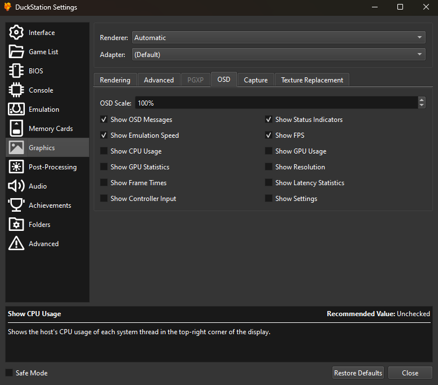The width and height of the screenshot is (438, 385).
Task: Switch to the Capture tab
Action: pos(256,80)
